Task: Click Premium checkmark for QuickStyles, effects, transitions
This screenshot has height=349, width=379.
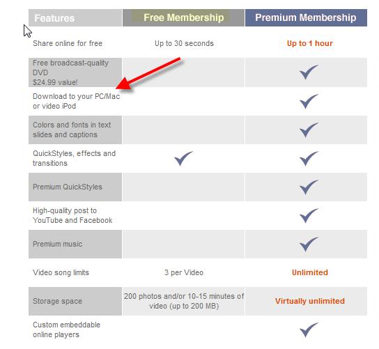Action: click(309, 159)
